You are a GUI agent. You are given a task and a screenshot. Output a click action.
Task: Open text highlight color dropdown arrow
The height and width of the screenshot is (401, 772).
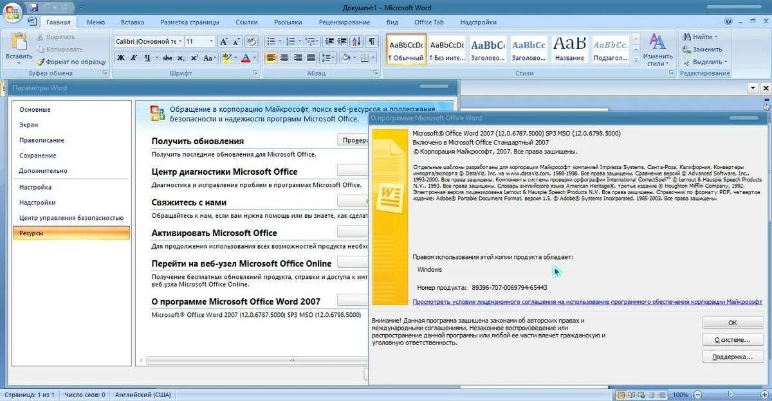pos(235,58)
